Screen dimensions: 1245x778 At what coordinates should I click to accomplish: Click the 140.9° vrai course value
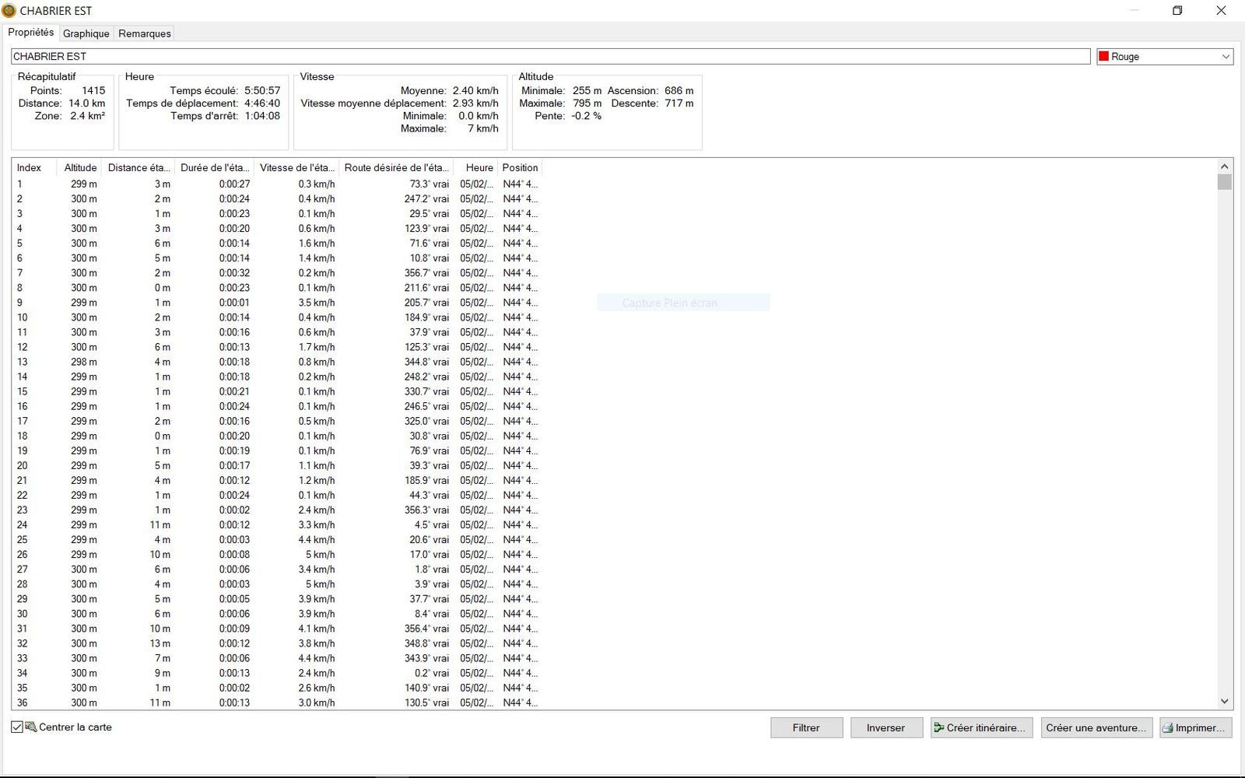(x=426, y=688)
